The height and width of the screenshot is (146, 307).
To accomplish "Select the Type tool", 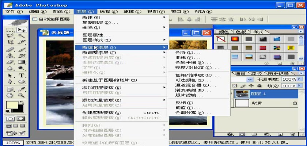I will pos(21,76).
